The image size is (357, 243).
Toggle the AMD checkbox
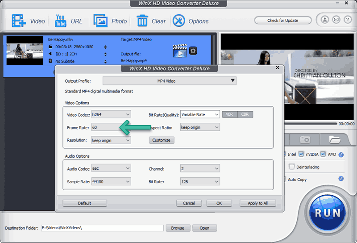pos(323,154)
